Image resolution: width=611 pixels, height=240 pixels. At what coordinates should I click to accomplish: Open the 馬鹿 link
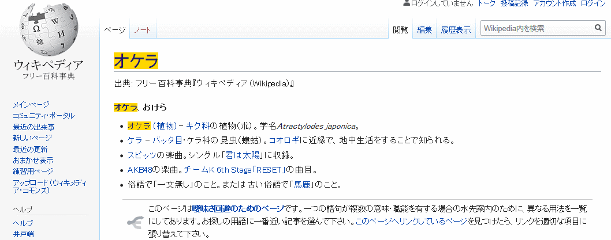pos(303,185)
